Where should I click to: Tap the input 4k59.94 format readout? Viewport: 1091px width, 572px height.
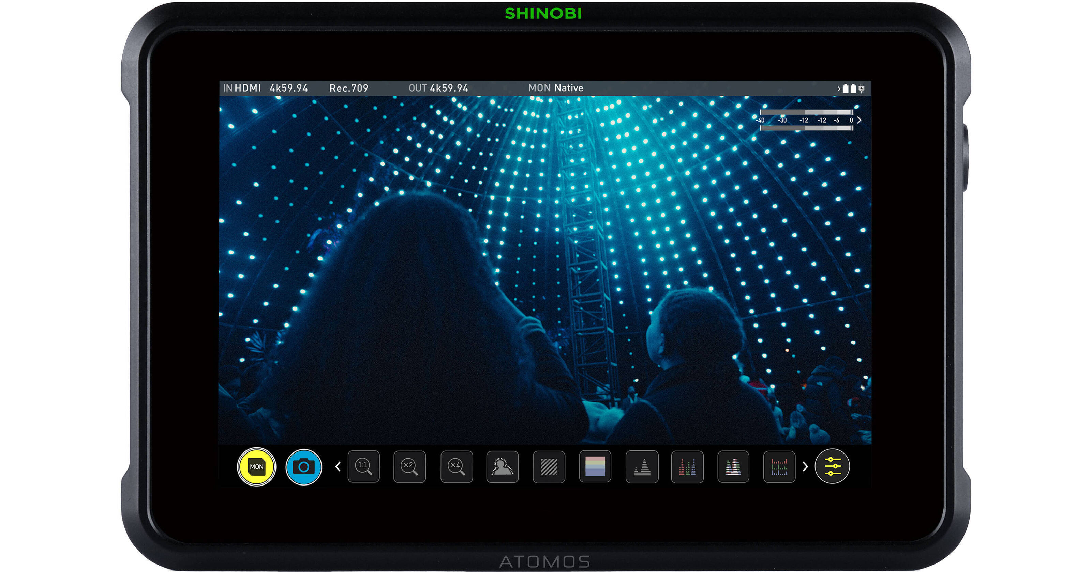288,88
